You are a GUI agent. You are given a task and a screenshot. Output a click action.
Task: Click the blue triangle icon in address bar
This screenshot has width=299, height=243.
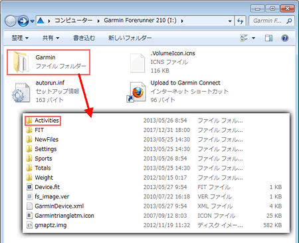point(41,21)
